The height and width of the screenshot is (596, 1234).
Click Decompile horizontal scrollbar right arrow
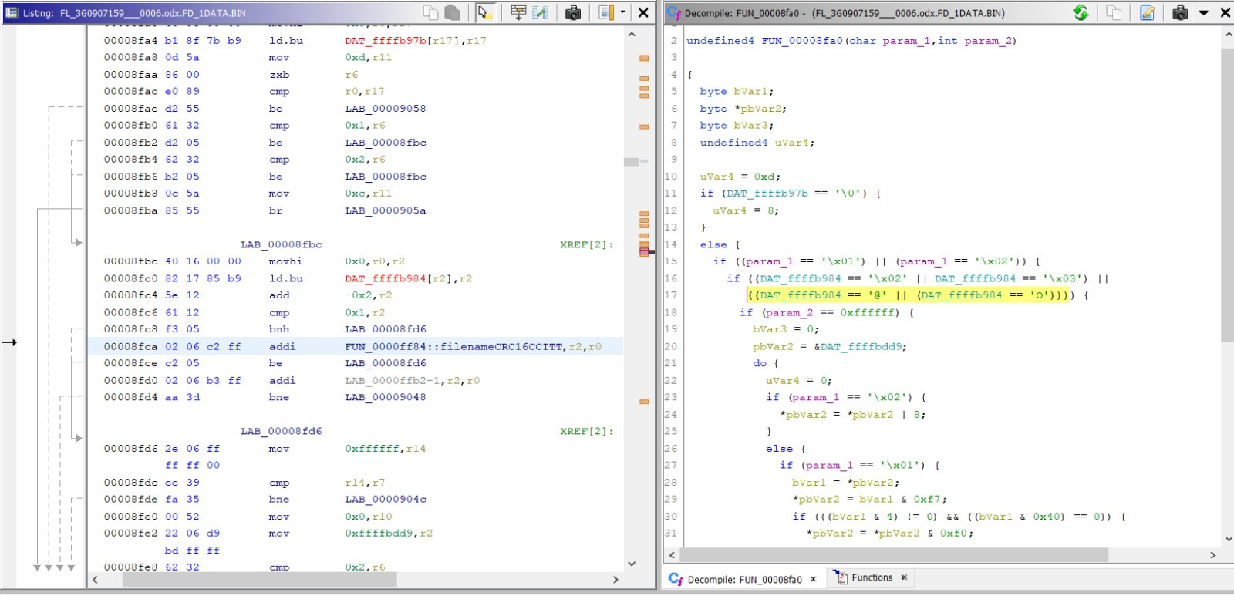pyautogui.click(x=1212, y=555)
